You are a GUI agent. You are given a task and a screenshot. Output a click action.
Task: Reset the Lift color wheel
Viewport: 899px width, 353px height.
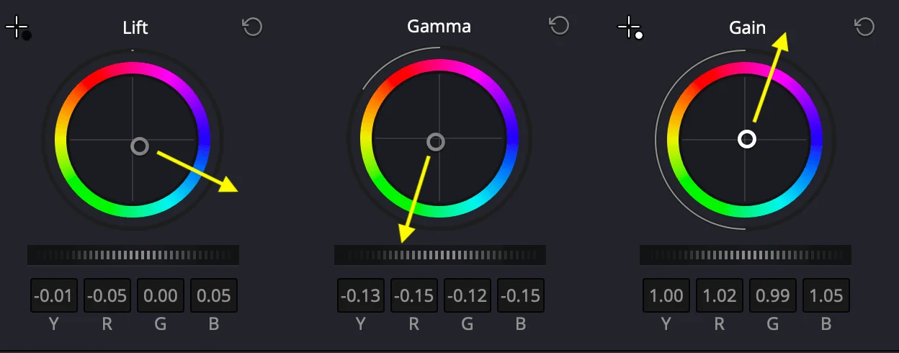pos(252,27)
